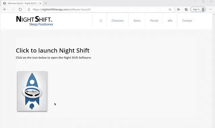Screen dimensions: 215x128
Task: Click the Night Shift Sleep Positioner logo
Action: pos(35,21)
